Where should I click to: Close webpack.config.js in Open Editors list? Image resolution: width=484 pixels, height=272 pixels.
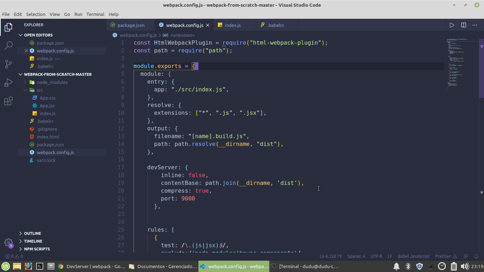click(x=26, y=51)
